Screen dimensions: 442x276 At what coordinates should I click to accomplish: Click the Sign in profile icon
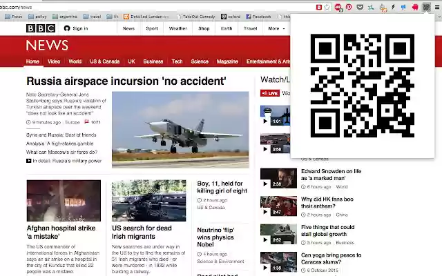[x=67, y=28]
